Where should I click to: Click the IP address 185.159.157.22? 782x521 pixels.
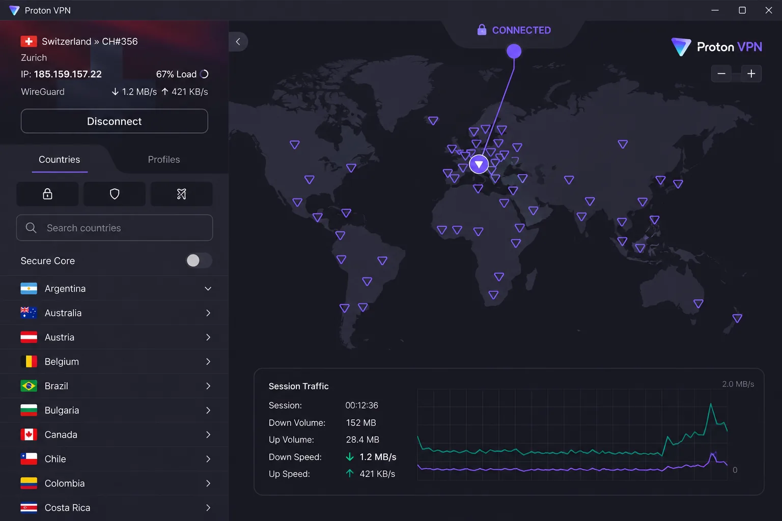(x=68, y=74)
